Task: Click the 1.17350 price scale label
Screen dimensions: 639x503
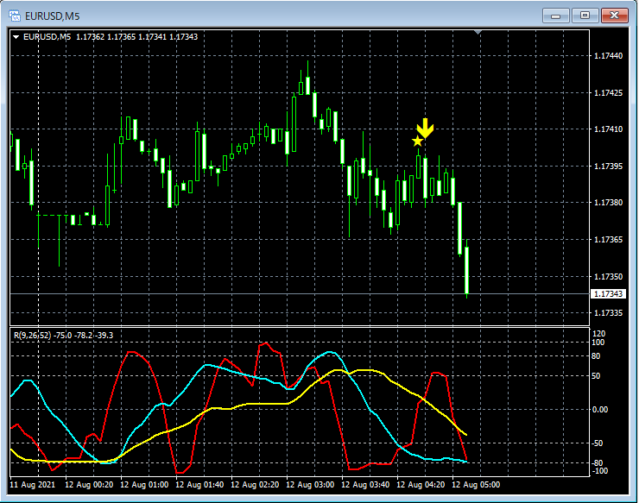Action: 609,277
